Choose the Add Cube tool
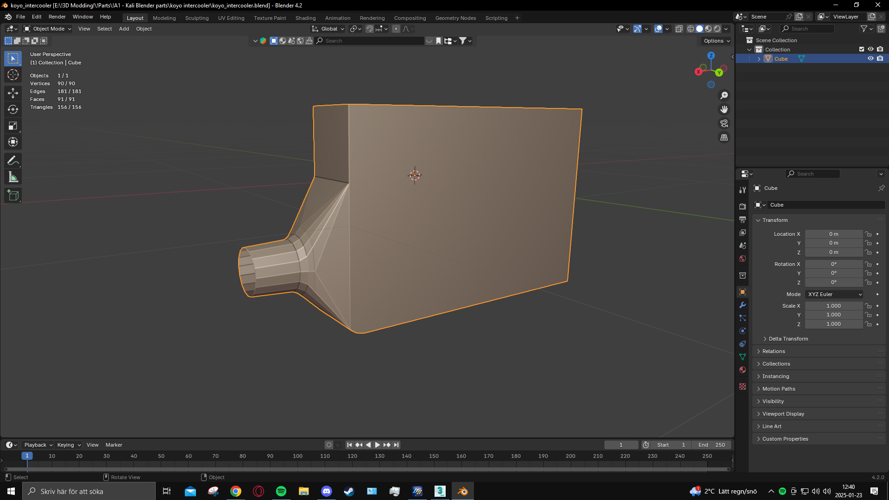The image size is (889, 500). tap(13, 196)
